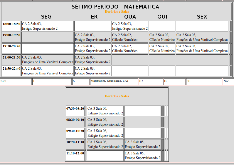The height and width of the screenshot is (165, 234).
Task: Click the cell showing 07
Action: pyautogui.click(x=151, y=82)
